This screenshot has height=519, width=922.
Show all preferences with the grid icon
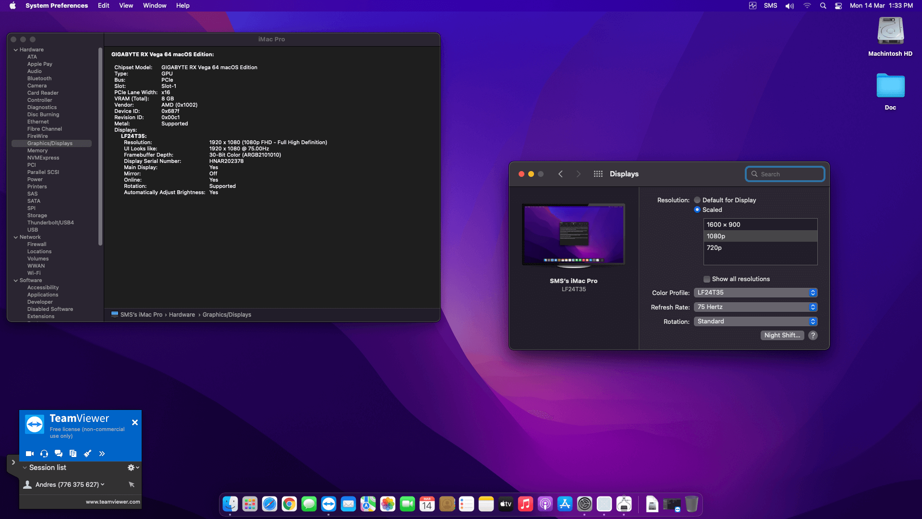click(598, 174)
